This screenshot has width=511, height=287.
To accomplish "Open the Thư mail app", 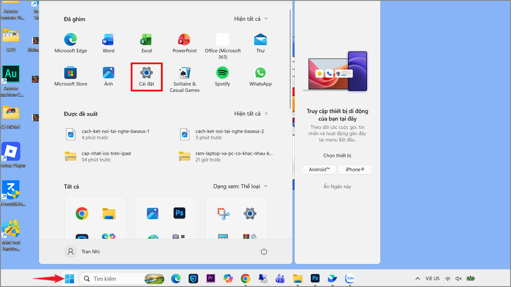I will pyautogui.click(x=261, y=43).
